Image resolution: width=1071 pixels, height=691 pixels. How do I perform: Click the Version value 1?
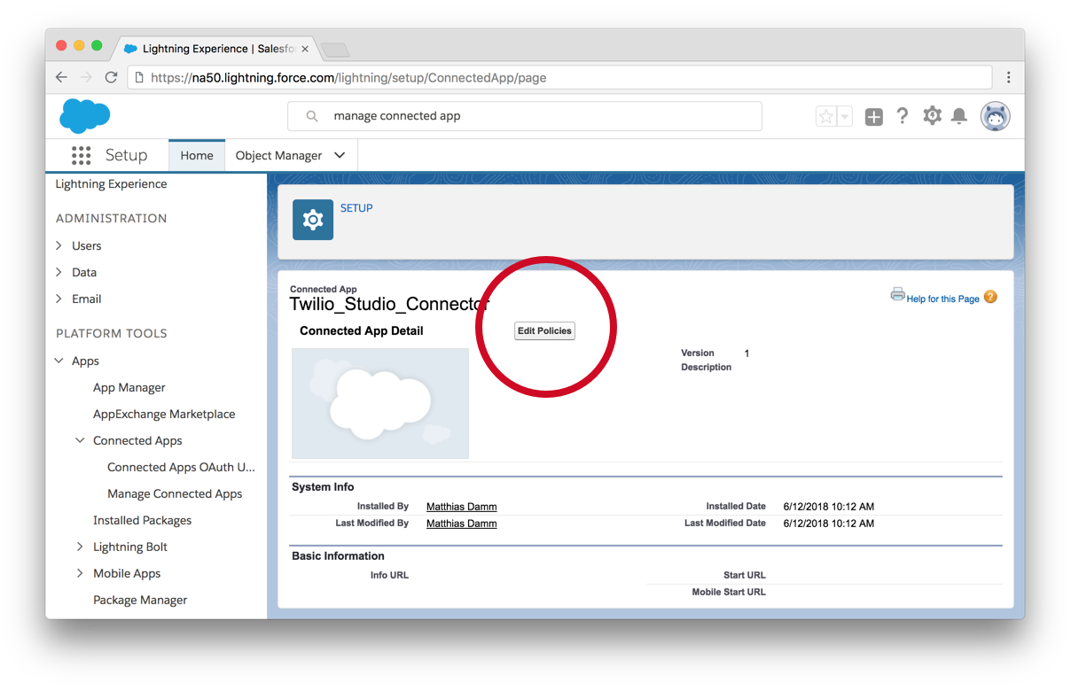pyautogui.click(x=747, y=353)
